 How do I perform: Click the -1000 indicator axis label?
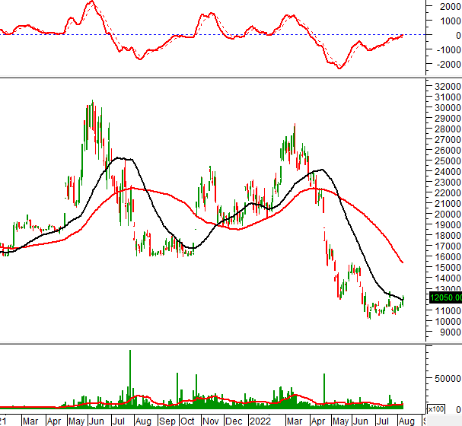point(448,49)
